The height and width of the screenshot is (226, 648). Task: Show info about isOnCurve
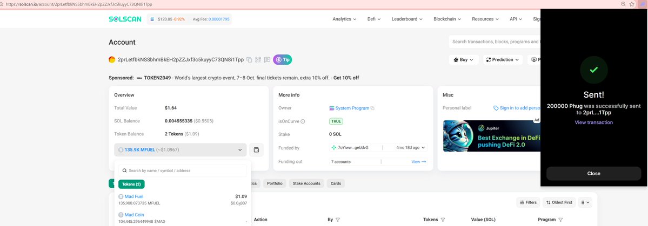click(x=303, y=121)
